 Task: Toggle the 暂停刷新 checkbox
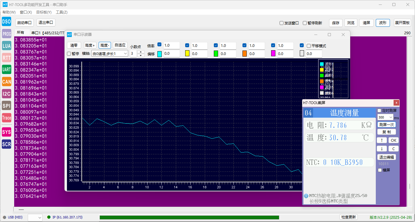click(x=305, y=23)
